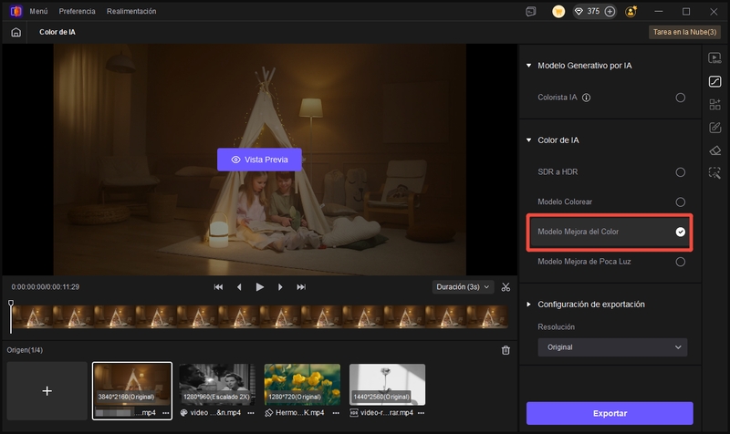Viewport: 730px width, 434px height.
Task: Click the Exportar button
Action: pyautogui.click(x=610, y=413)
